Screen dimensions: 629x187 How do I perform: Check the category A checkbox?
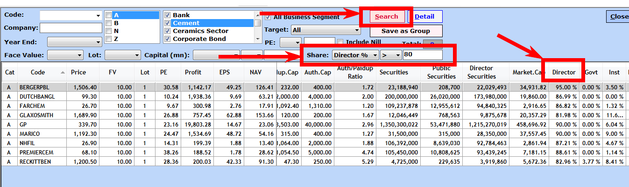[108, 15]
